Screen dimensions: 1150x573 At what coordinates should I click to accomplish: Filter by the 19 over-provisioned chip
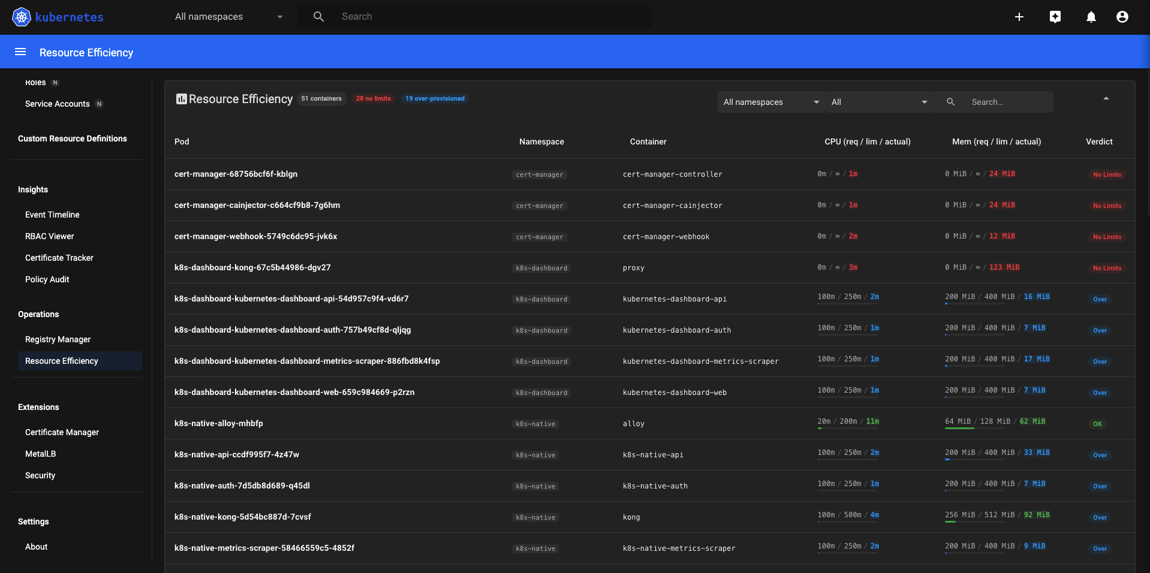tap(435, 98)
